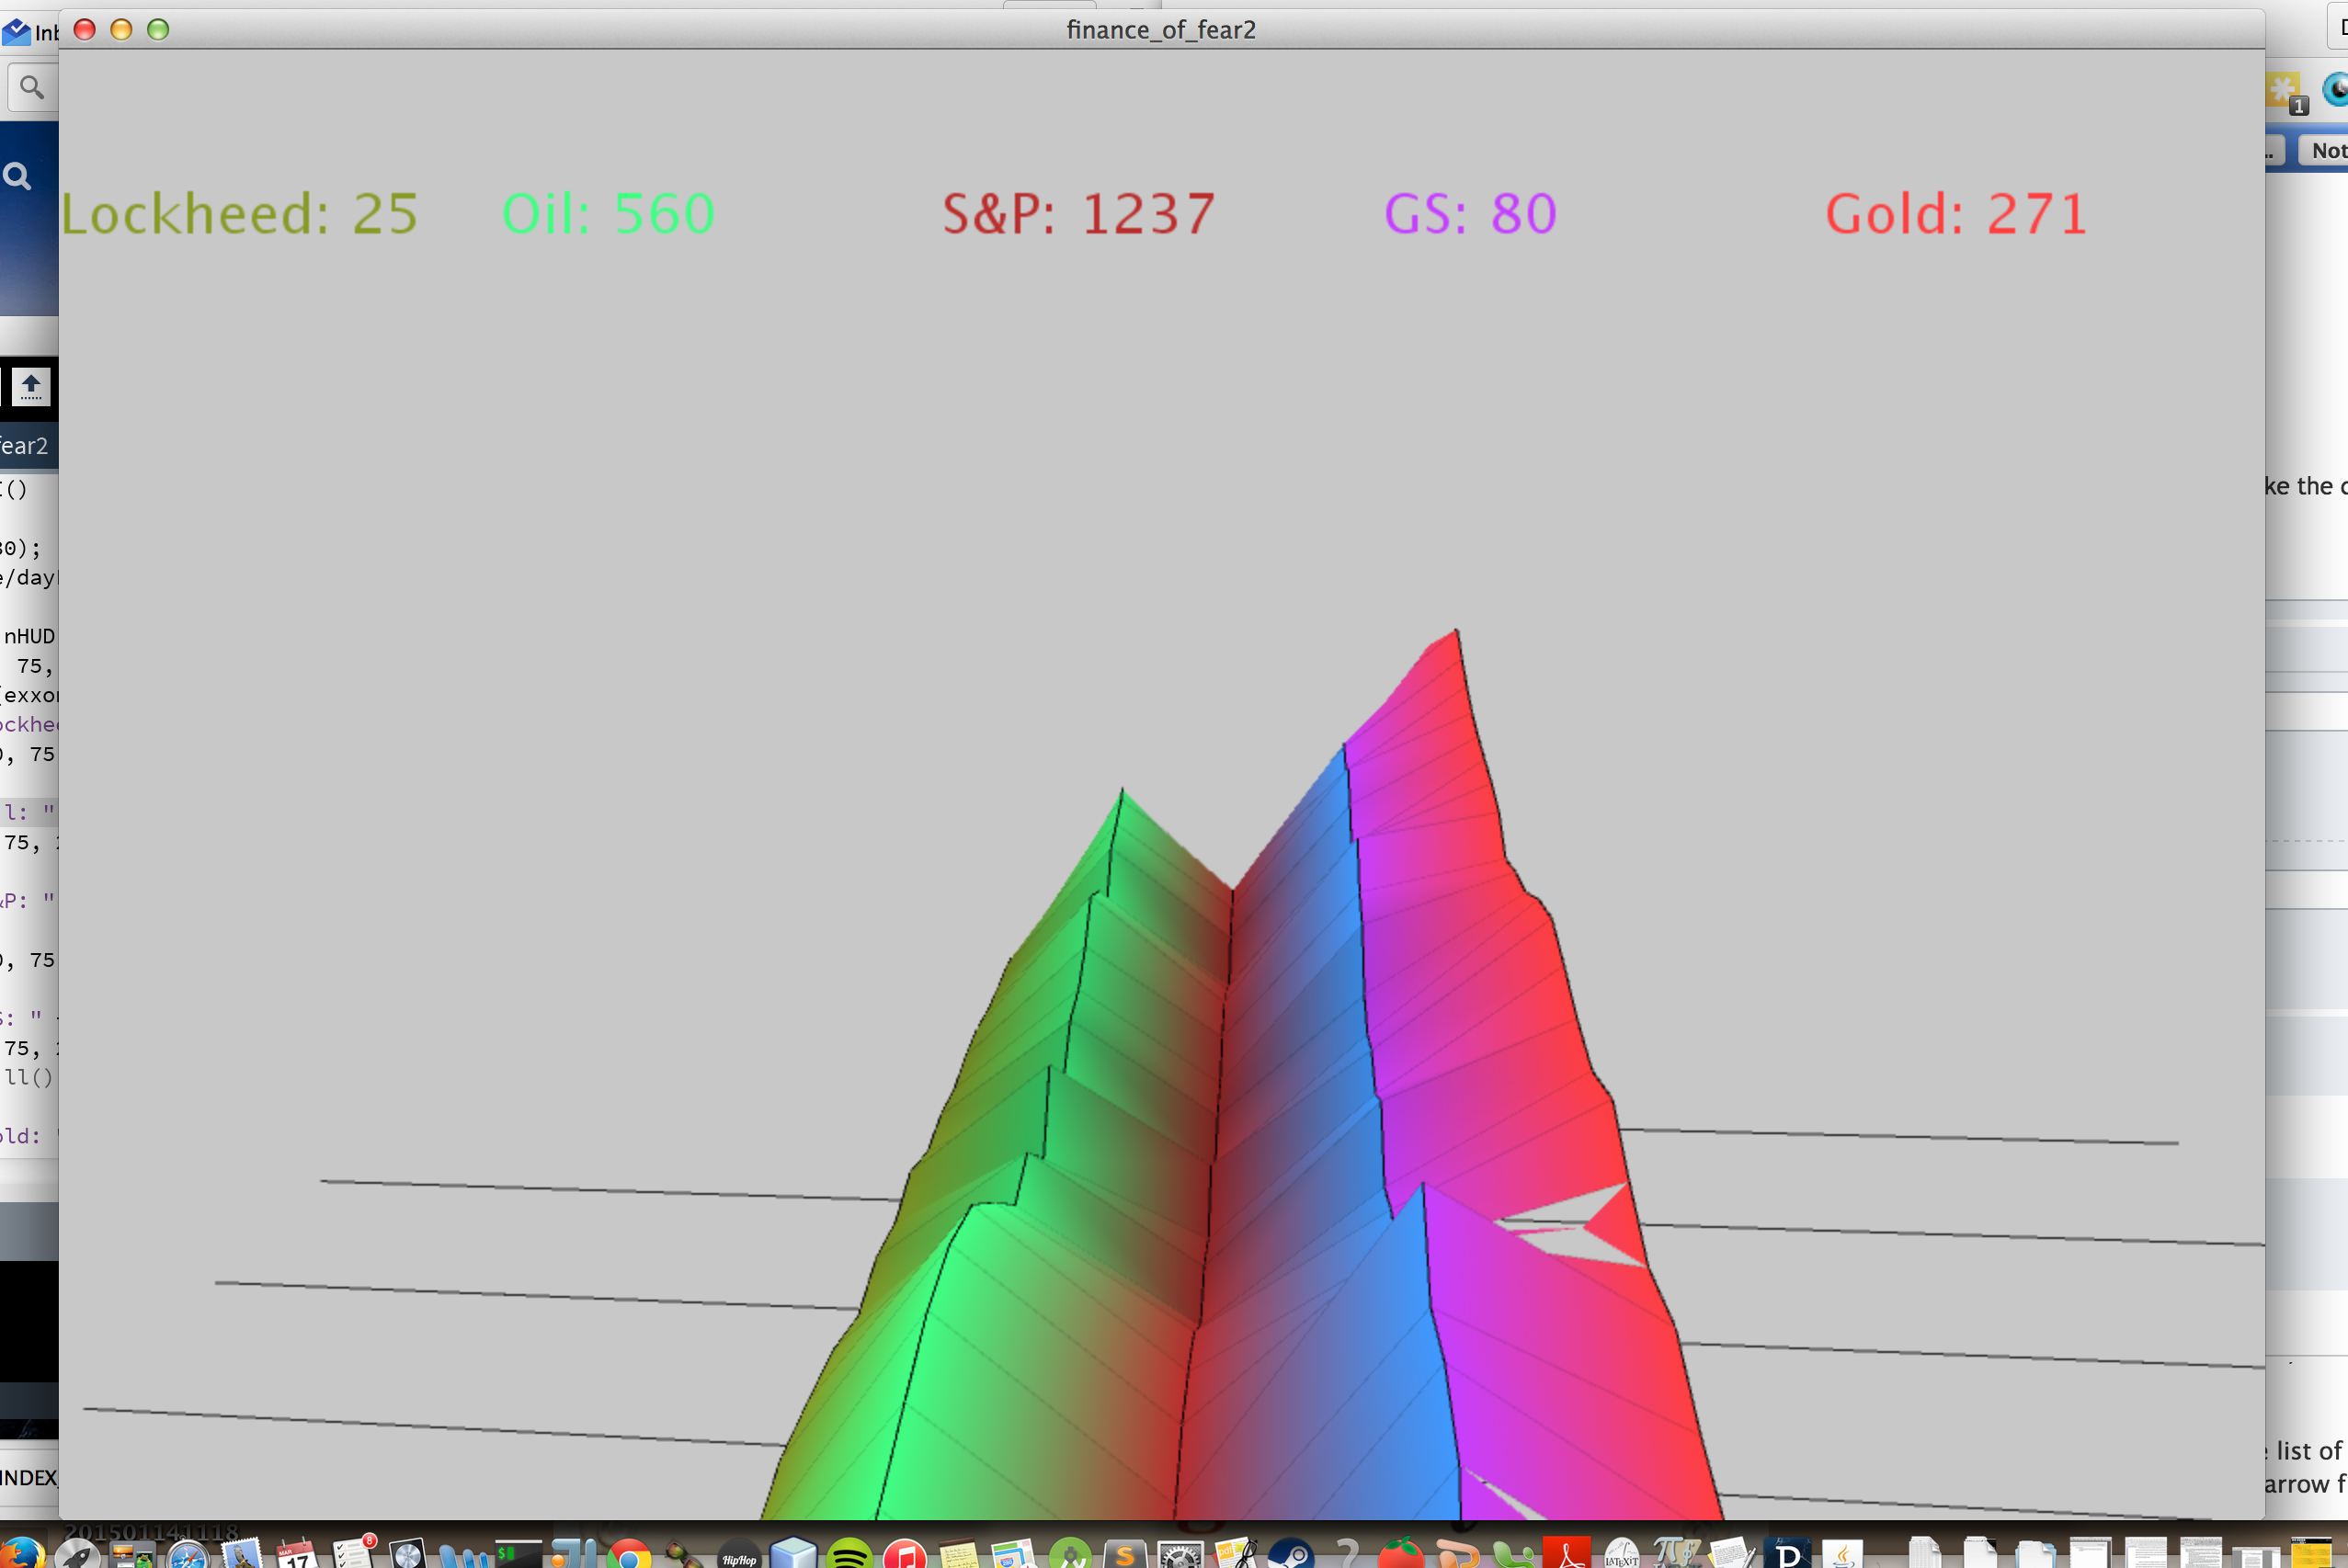Open the Calendar dock icon
The image size is (2348, 1568).
click(x=296, y=1556)
